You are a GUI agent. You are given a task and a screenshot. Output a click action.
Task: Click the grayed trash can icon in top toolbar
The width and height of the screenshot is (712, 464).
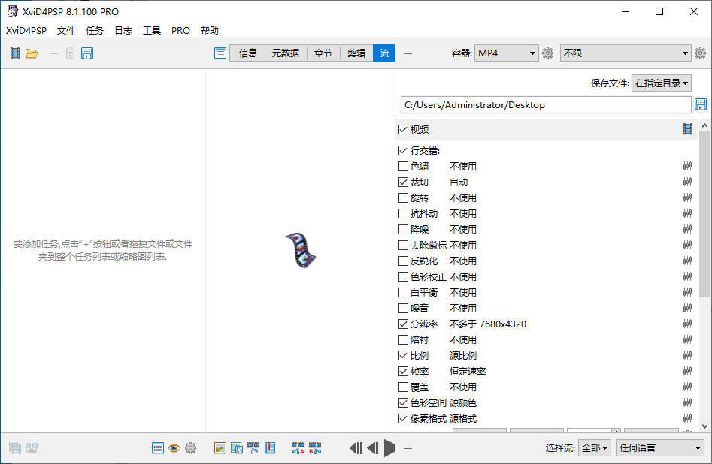pyautogui.click(x=70, y=53)
